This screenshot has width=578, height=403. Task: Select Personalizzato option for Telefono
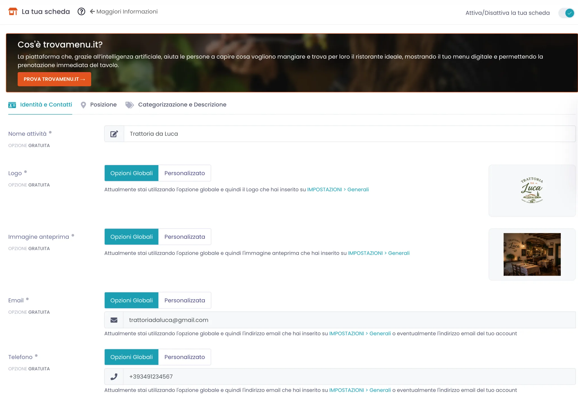185,357
